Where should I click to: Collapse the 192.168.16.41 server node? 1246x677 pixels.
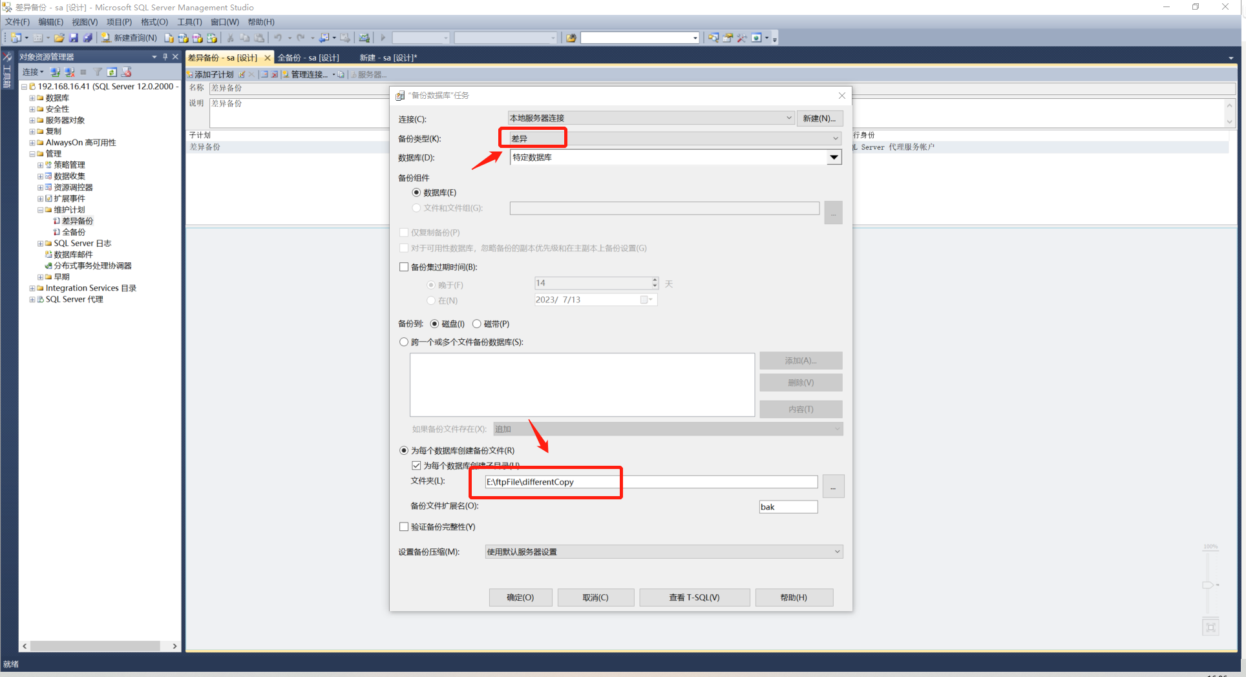(x=24, y=87)
